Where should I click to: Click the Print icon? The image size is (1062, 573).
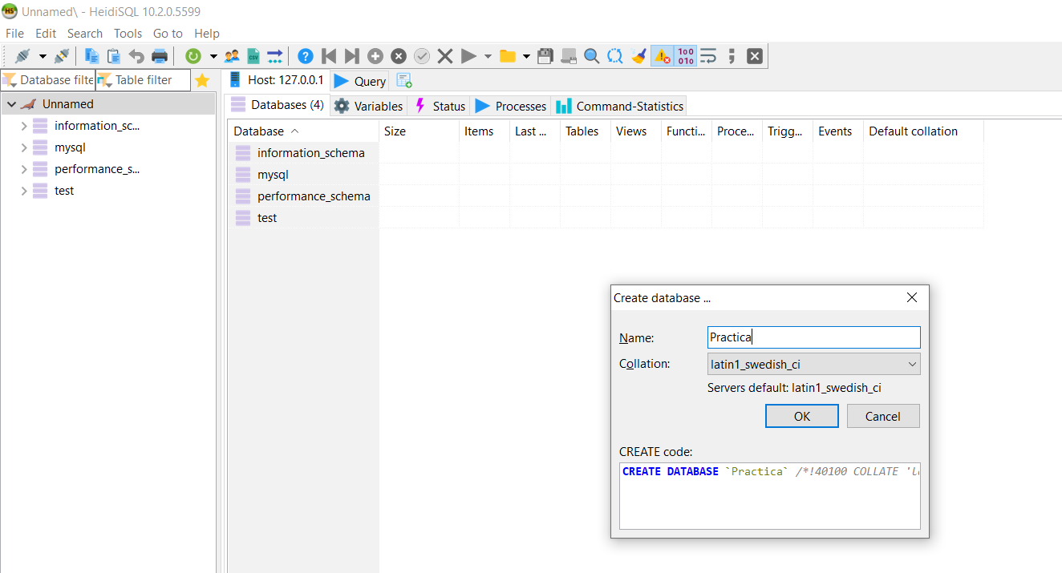(160, 56)
